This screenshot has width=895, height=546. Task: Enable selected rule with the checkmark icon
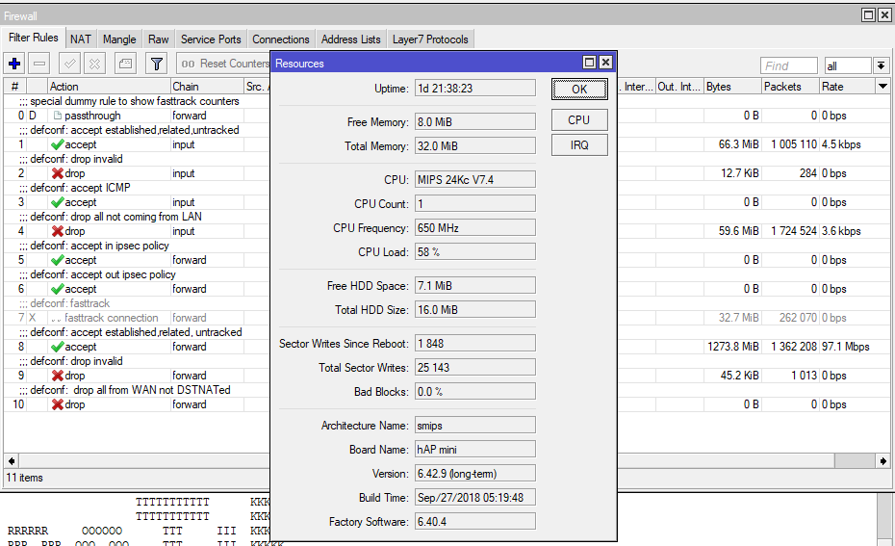click(x=69, y=64)
